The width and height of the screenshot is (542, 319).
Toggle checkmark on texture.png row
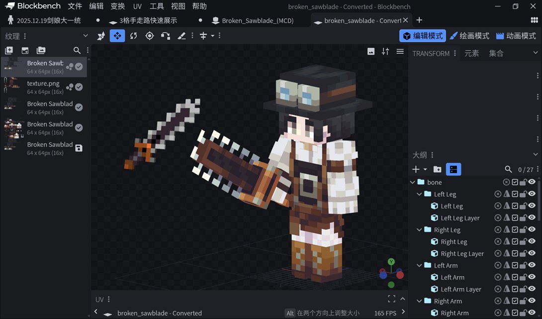79,87
